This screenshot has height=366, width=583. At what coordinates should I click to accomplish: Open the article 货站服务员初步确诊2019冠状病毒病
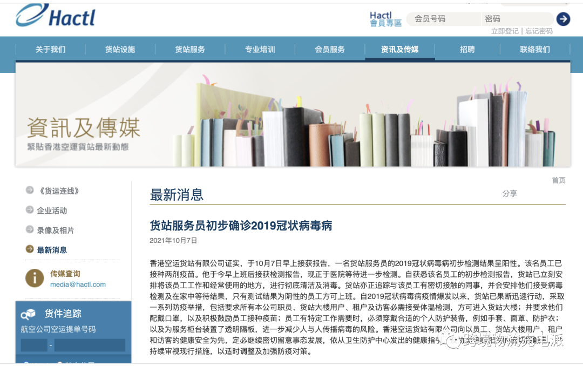click(242, 225)
